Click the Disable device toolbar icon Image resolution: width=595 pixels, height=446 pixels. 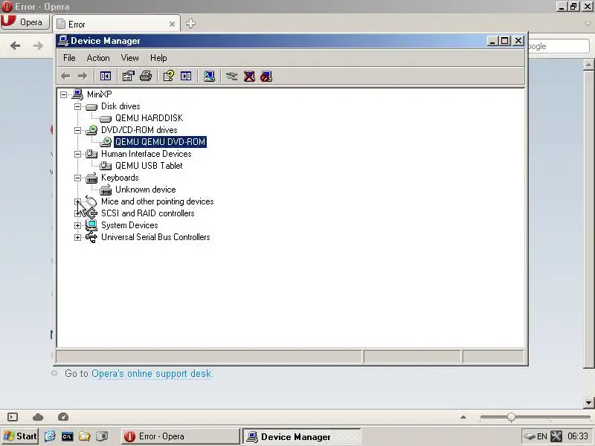pos(266,77)
